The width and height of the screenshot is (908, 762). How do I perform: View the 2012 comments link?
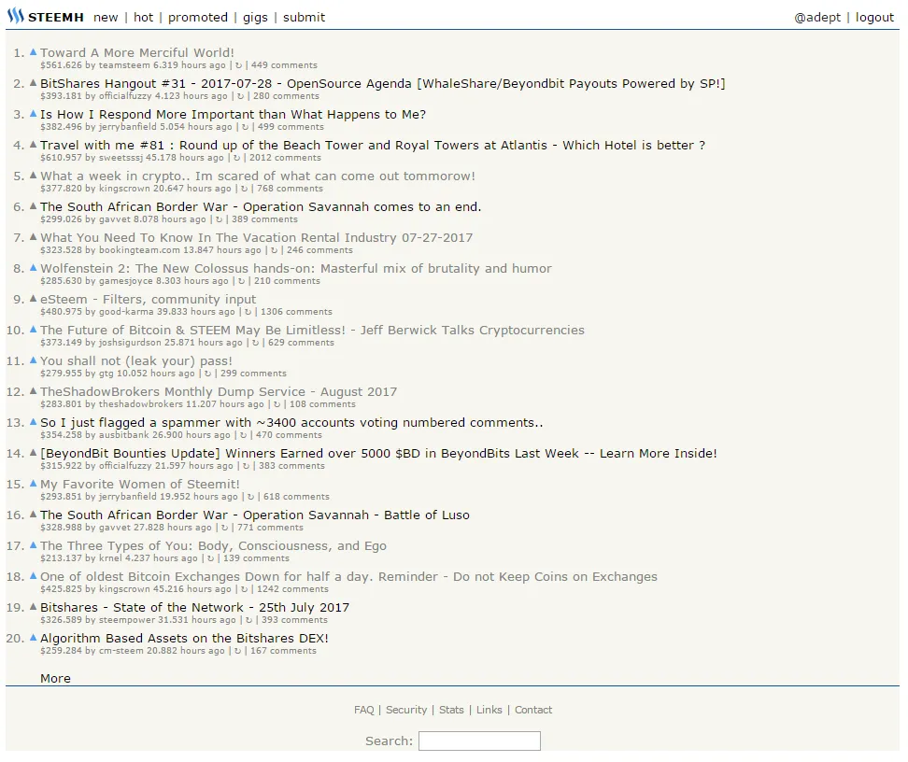286,158
